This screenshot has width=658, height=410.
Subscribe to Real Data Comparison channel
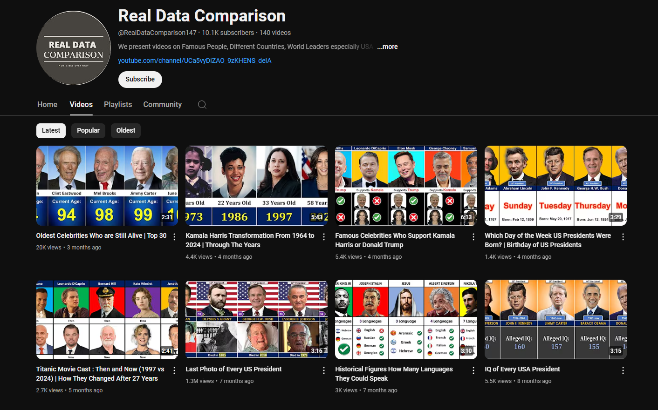[140, 80]
